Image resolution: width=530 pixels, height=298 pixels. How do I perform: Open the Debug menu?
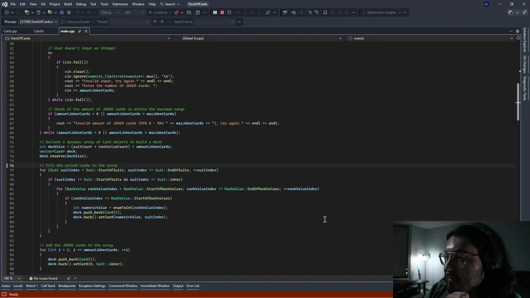81,4
